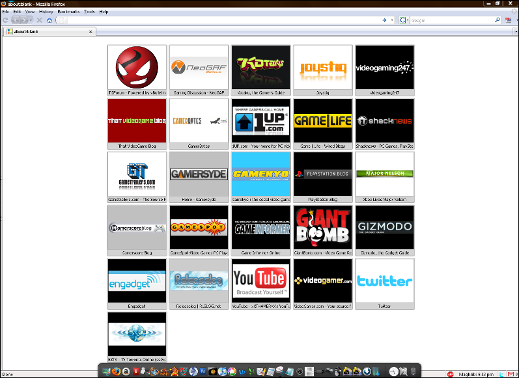Image resolution: width=519 pixels, height=378 pixels.
Task: Open the Tools menu
Action: (x=89, y=12)
